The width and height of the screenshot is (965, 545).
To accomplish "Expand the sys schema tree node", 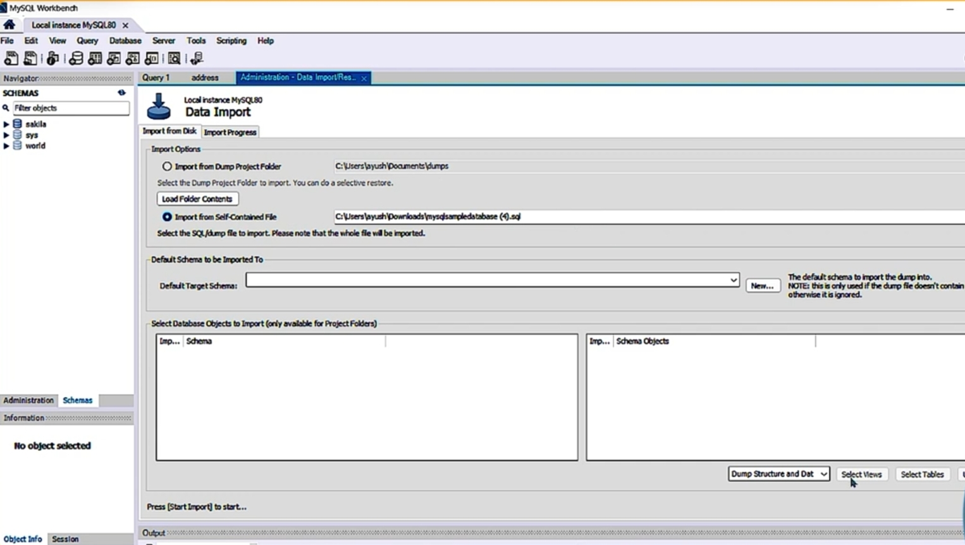I will [x=6, y=135].
